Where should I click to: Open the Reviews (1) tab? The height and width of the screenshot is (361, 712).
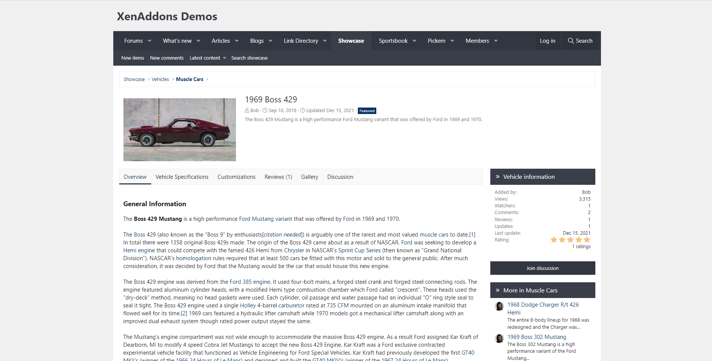click(x=278, y=177)
